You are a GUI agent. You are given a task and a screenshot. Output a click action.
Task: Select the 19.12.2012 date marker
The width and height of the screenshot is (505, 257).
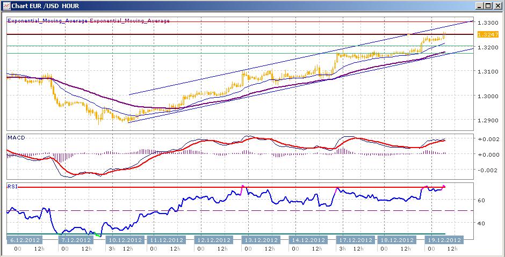444,240
